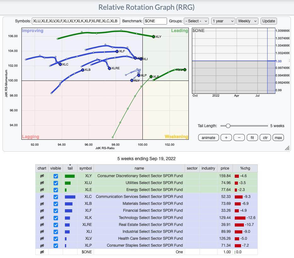
Task: Uncheck visibility for XLC
Action: pos(56,197)
